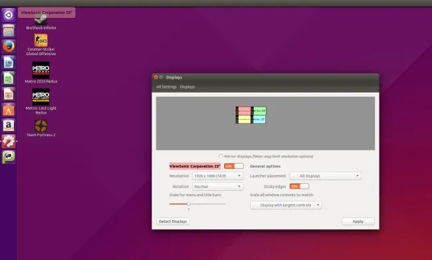This screenshot has width=432, height=260.
Task: Go back to All Settings
Action: point(166,87)
